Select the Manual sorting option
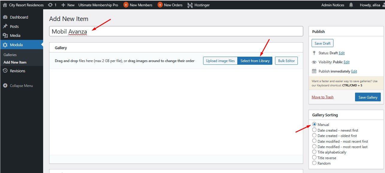The height and width of the screenshot is (173, 385). point(314,124)
